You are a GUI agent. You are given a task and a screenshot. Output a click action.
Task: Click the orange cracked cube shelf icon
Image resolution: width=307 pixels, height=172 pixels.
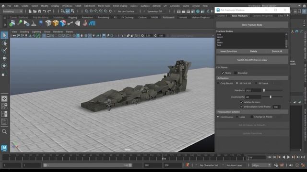(56, 23)
